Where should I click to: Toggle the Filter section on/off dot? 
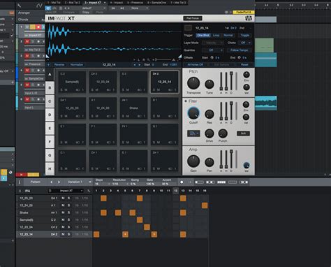186,101
